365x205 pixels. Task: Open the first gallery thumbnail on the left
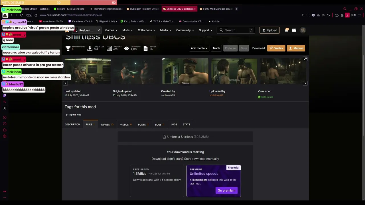[x=88, y=71]
